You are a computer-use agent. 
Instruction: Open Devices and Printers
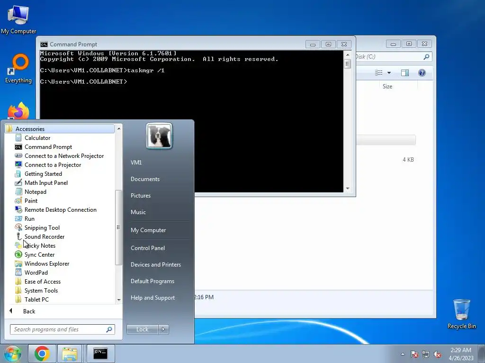[155, 265]
